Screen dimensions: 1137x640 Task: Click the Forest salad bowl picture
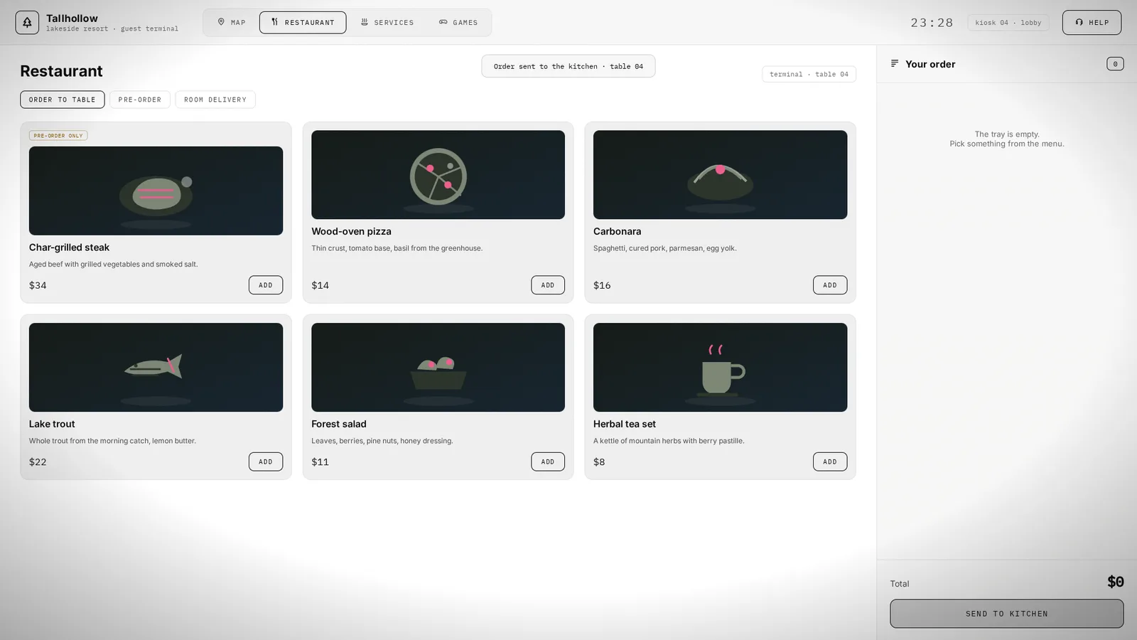[438, 367]
